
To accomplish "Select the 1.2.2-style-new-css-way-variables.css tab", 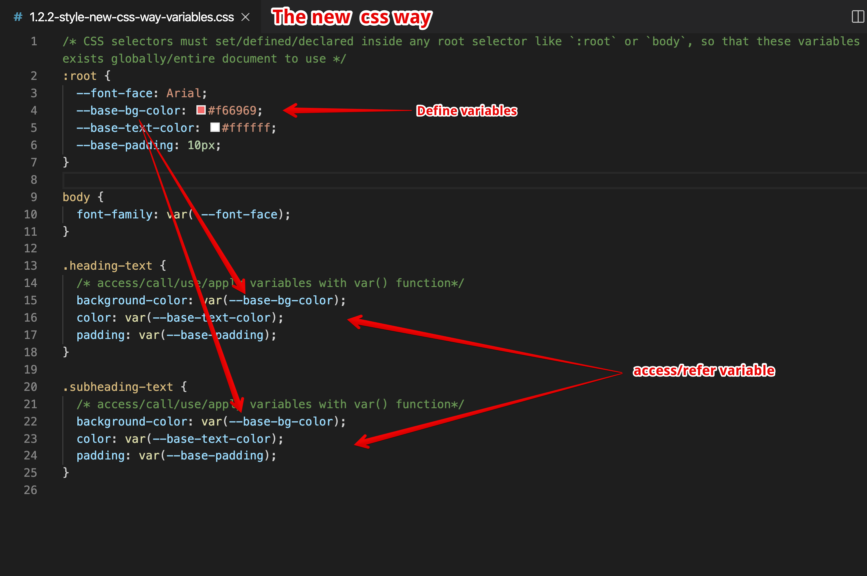I will click(132, 17).
